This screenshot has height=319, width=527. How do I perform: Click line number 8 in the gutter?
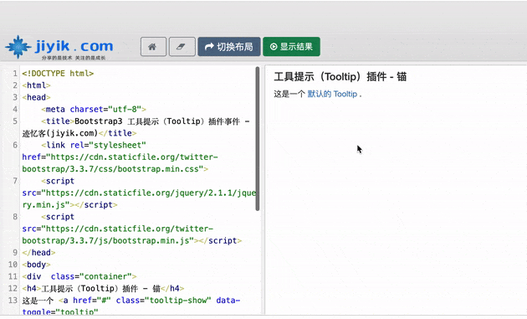click(14, 217)
